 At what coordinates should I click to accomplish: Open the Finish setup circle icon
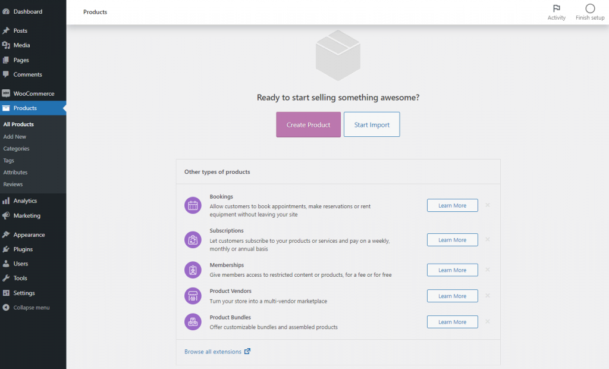[590, 8]
